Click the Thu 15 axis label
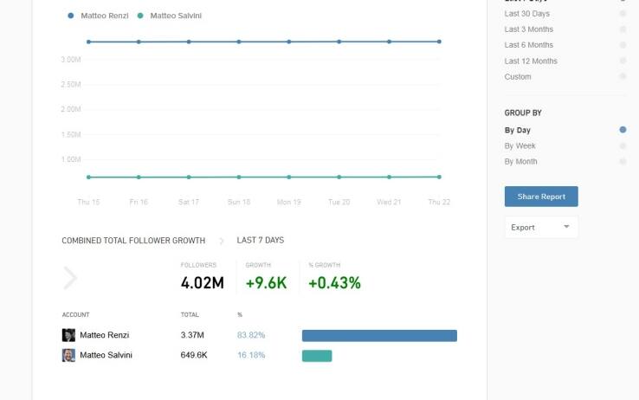Viewport: 639px width, 400px height. 88,202
